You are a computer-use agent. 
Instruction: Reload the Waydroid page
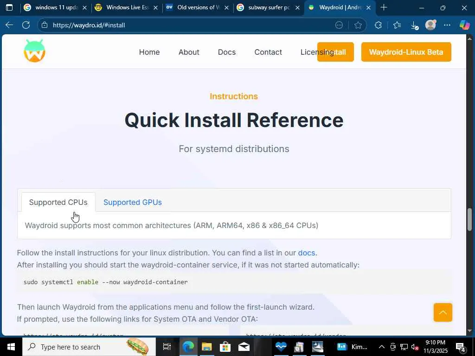point(26,25)
